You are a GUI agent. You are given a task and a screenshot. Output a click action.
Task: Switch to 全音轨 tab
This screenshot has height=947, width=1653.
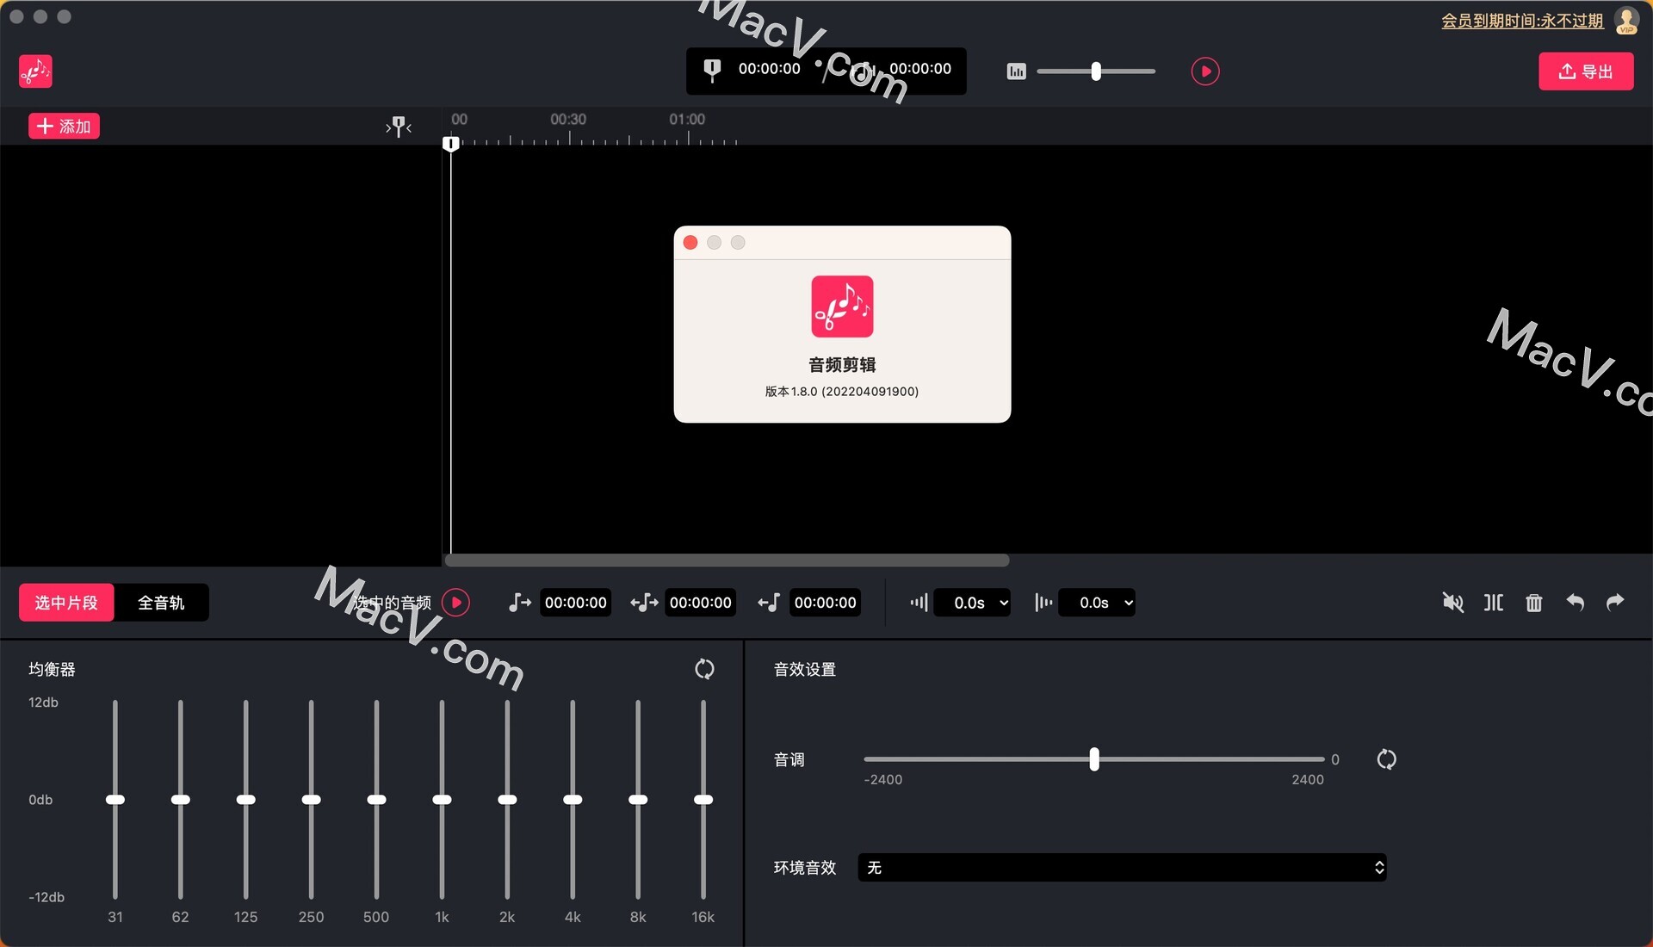pos(161,603)
